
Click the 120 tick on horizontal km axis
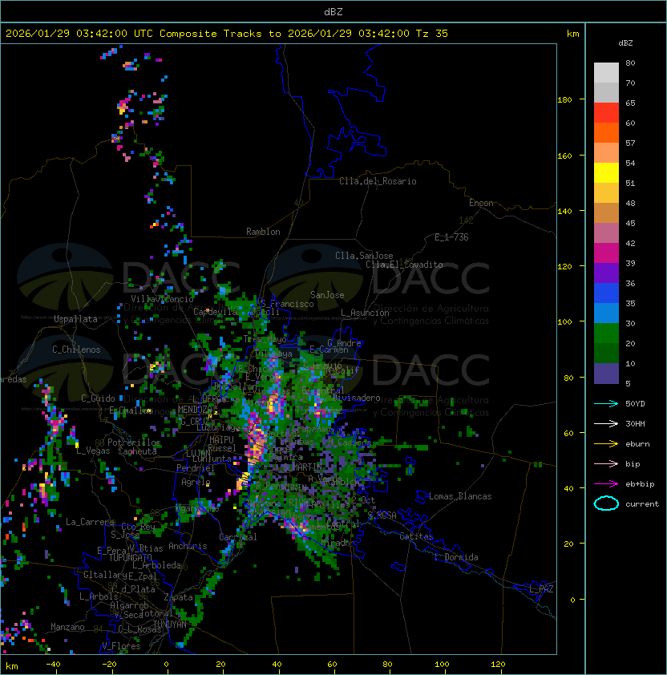click(498, 665)
